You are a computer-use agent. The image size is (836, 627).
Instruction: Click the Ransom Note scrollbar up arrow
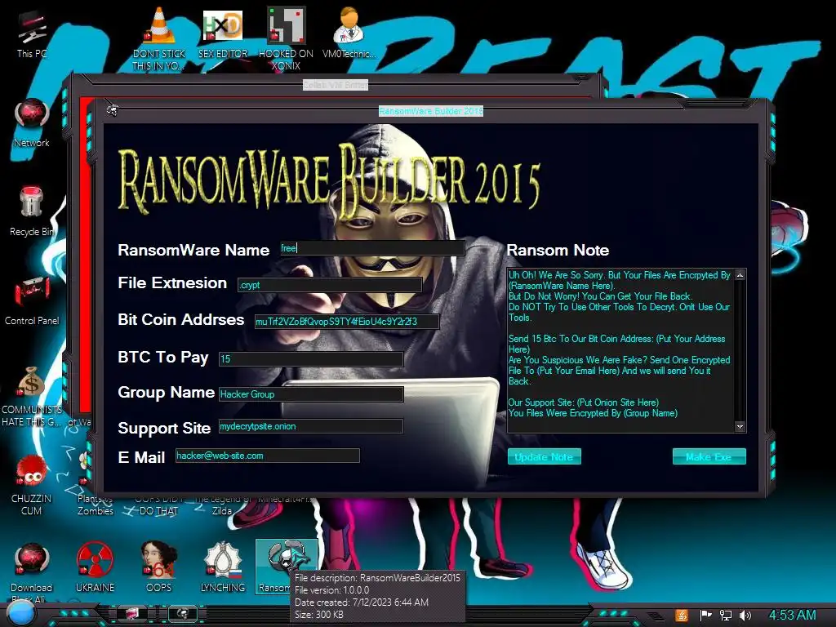[740, 275]
